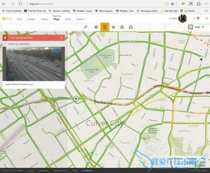Open user profile picture
This screenshot has width=210, height=173.
click(x=183, y=18)
